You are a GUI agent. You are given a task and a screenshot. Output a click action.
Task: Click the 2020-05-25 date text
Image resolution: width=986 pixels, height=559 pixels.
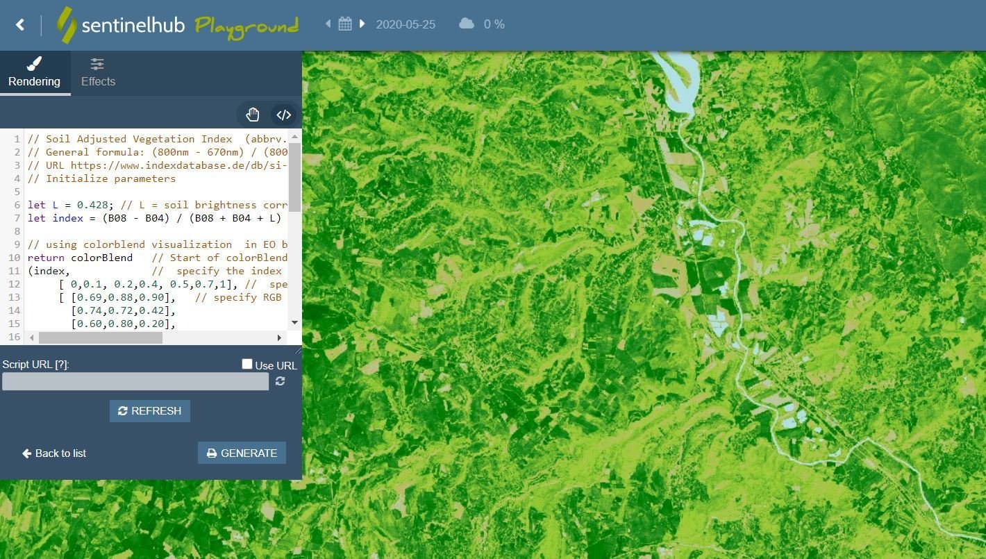click(x=406, y=24)
